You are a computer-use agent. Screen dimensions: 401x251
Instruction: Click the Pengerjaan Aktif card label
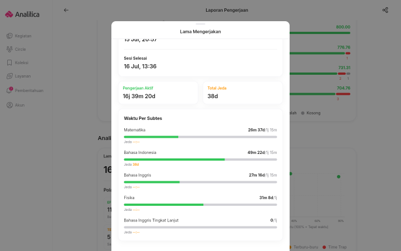point(138,88)
